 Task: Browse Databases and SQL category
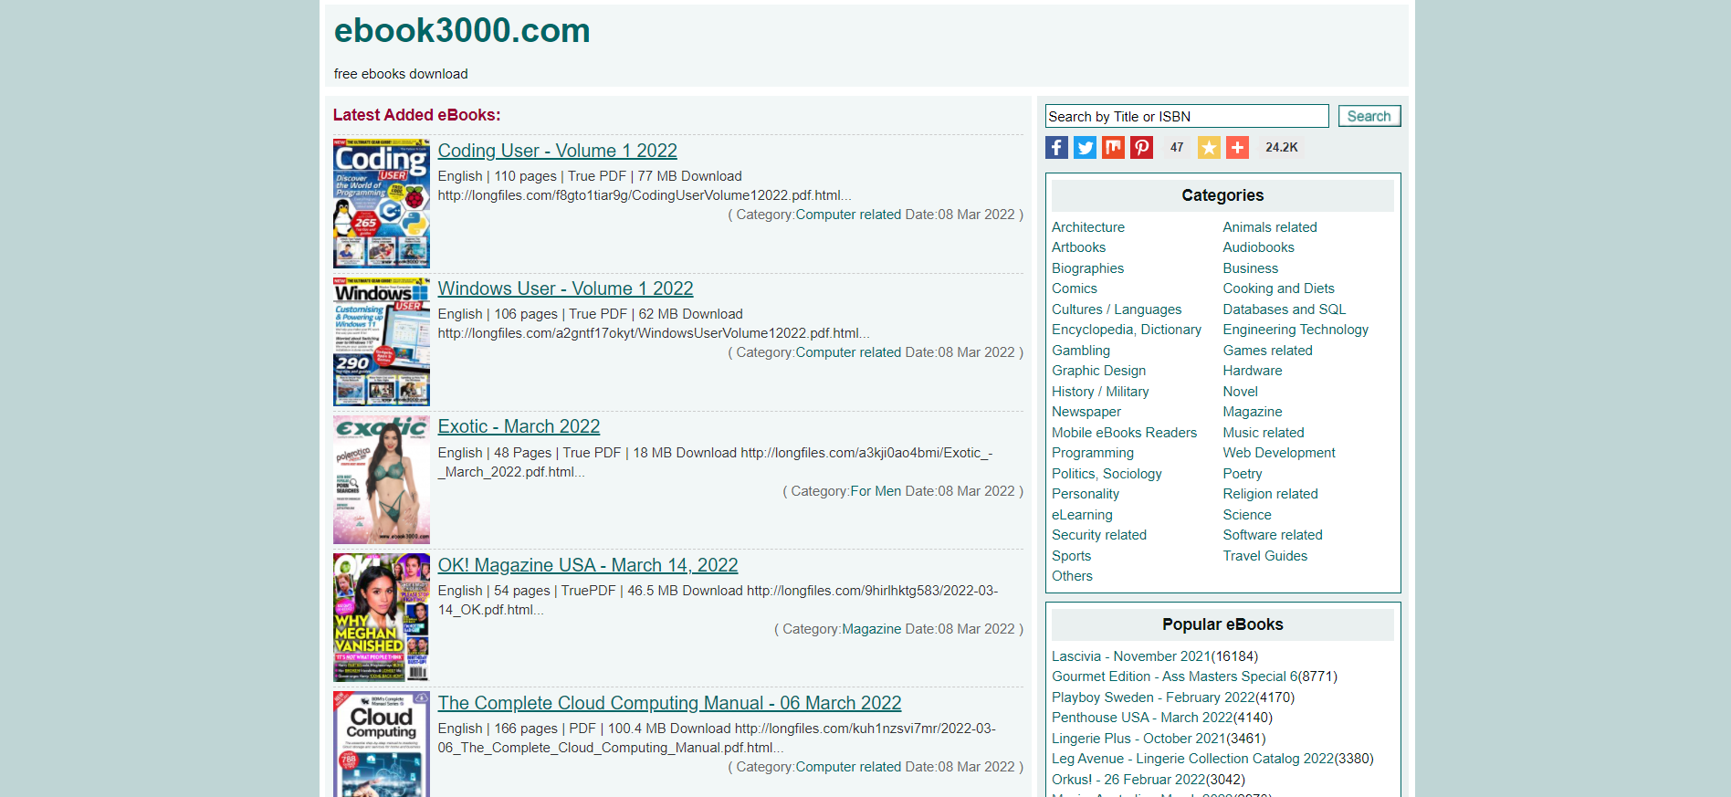(1285, 309)
